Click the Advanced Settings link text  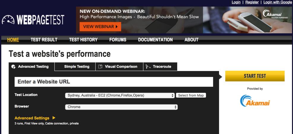[x=32, y=118]
